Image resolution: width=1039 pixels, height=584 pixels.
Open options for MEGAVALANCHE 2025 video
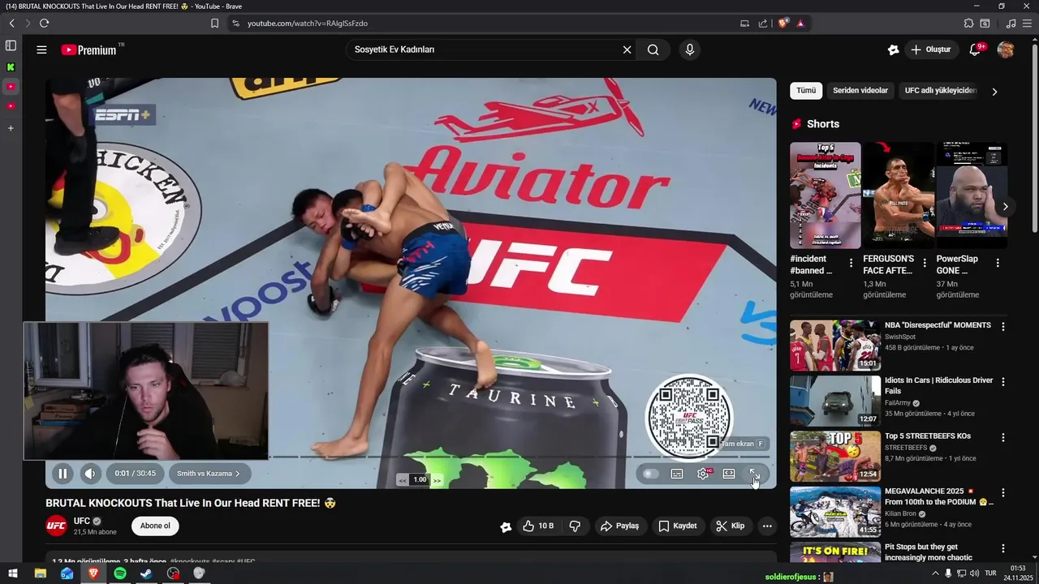tap(1003, 492)
